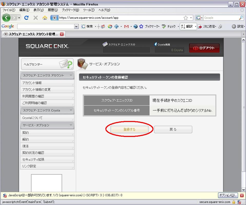Click the globe icon in Google toolbar
246x205 pixels.
coord(136,26)
